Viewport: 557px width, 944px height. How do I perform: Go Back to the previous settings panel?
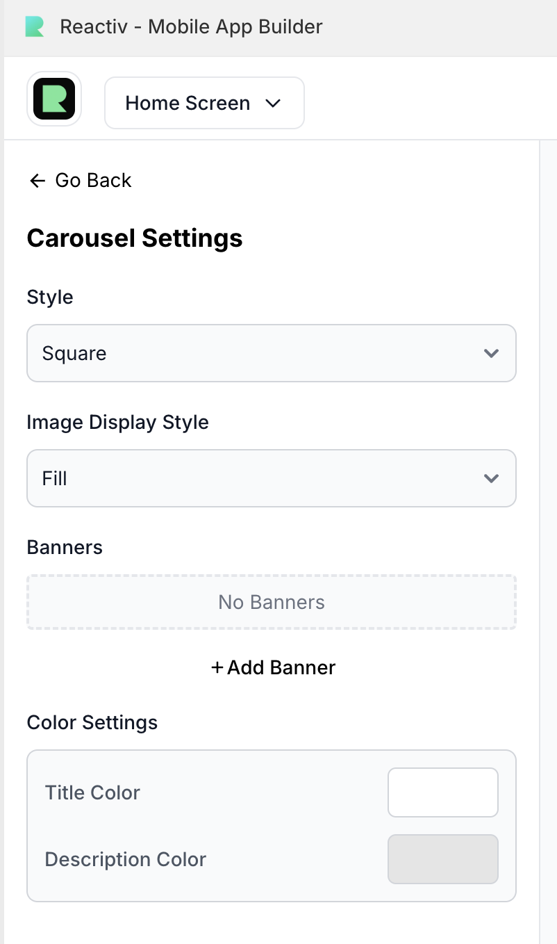pyautogui.click(x=80, y=181)
